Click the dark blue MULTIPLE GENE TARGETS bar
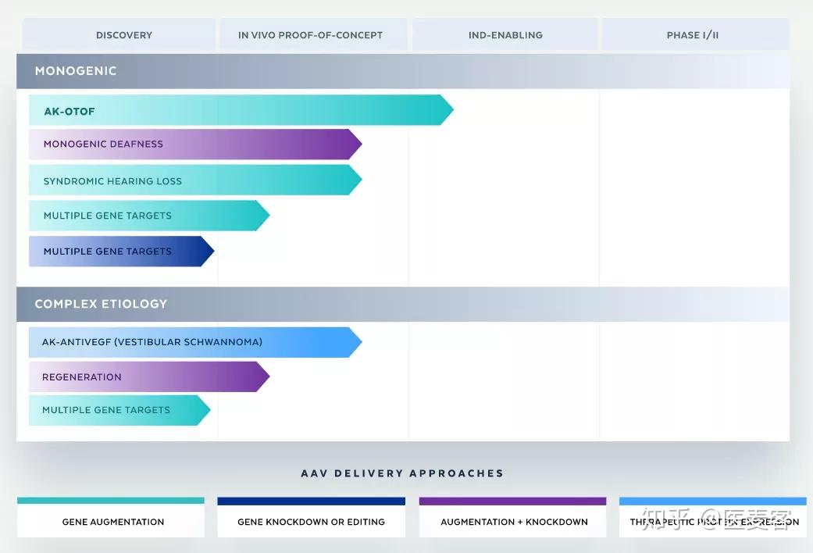 [x=121, y=252]
